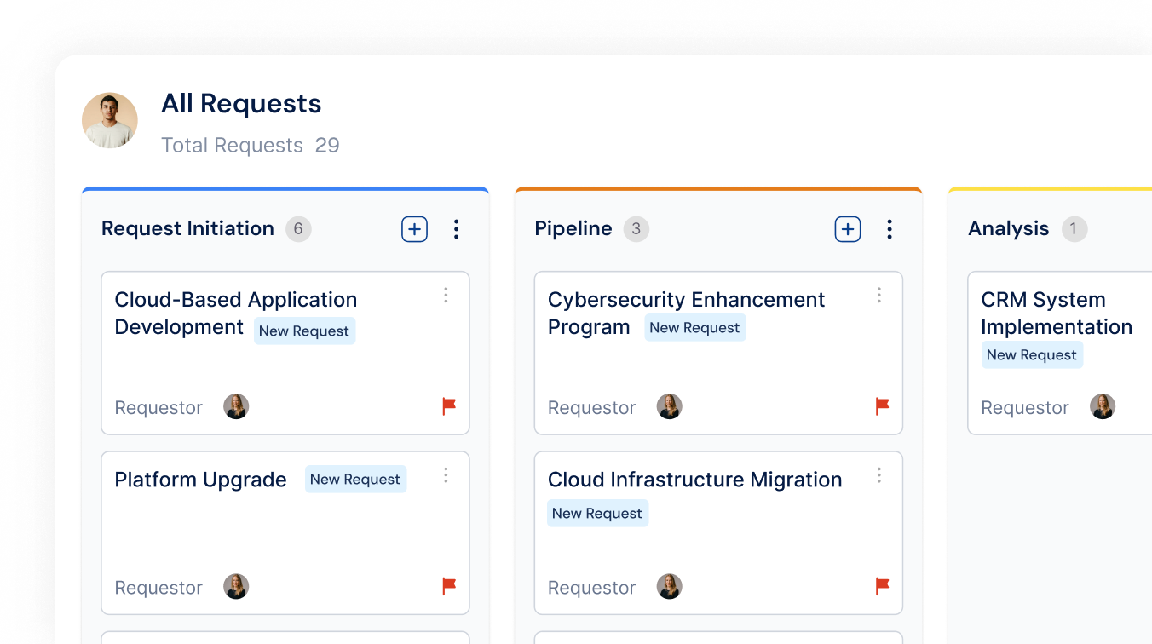Click the Request Initiation column title

(187, 228)
